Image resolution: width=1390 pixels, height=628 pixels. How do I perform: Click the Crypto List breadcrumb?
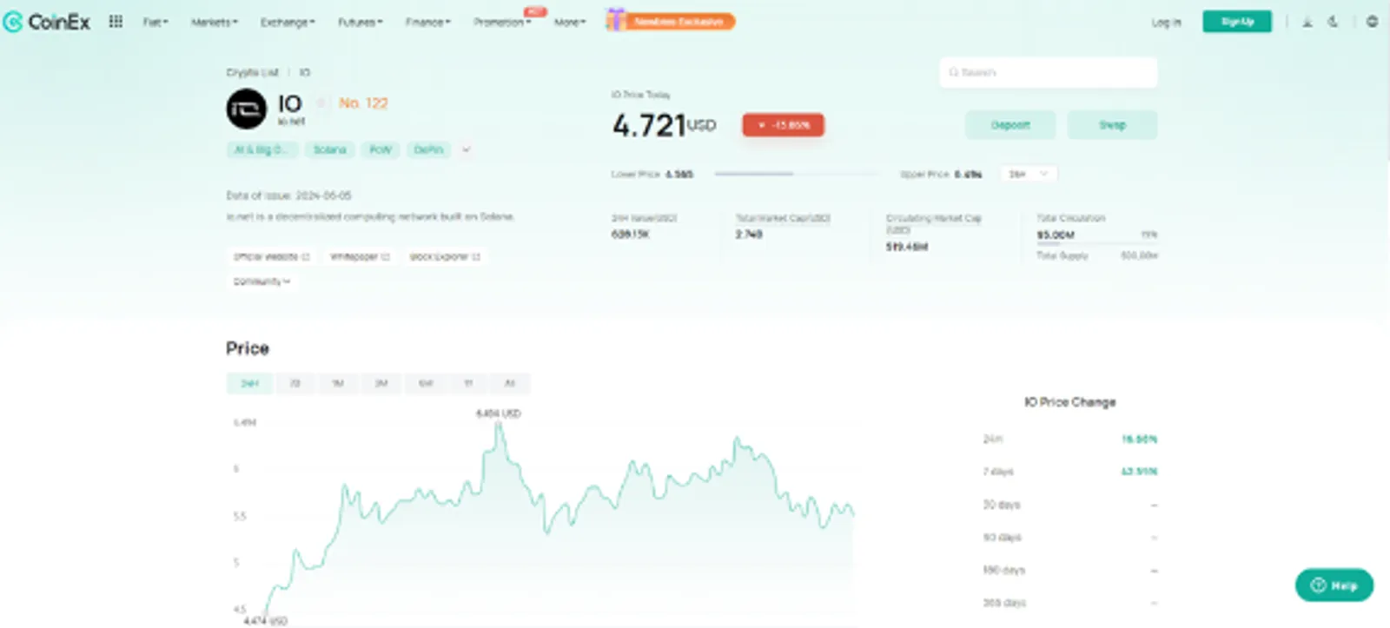pyautogui.click(x=253, y=72)
